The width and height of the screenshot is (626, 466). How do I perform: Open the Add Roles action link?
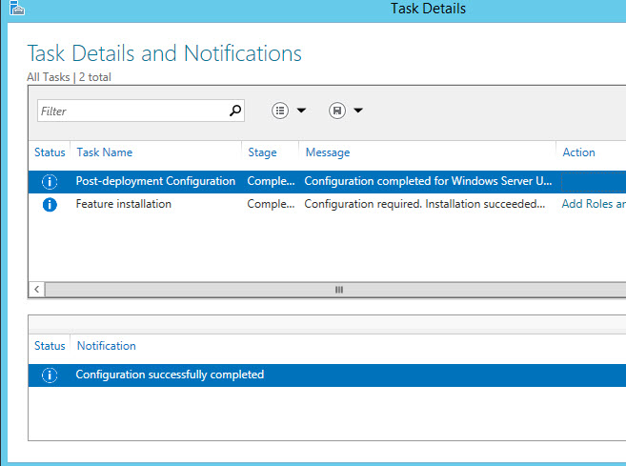594,204
